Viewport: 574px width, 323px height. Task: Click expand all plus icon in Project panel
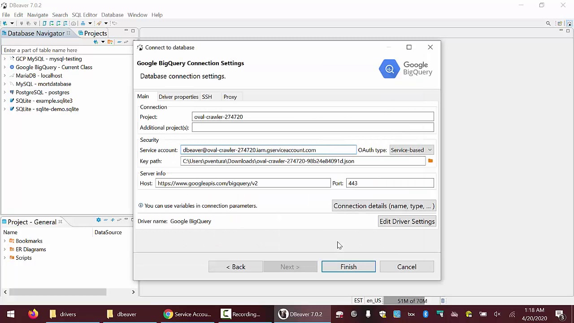pyautogui.click(x=113, y=220)
